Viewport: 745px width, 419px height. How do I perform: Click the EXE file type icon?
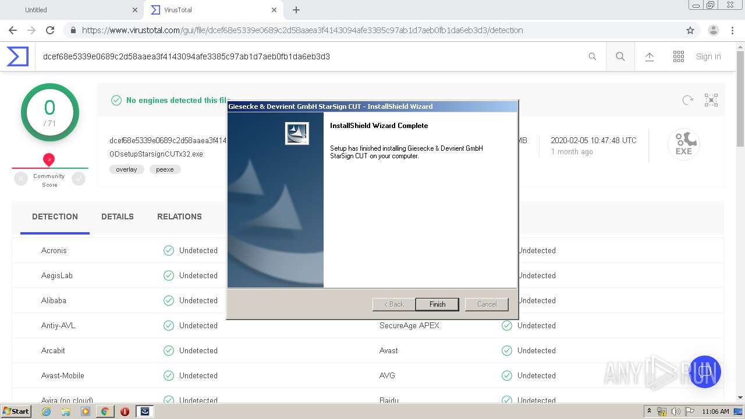(x=684, y=144)
